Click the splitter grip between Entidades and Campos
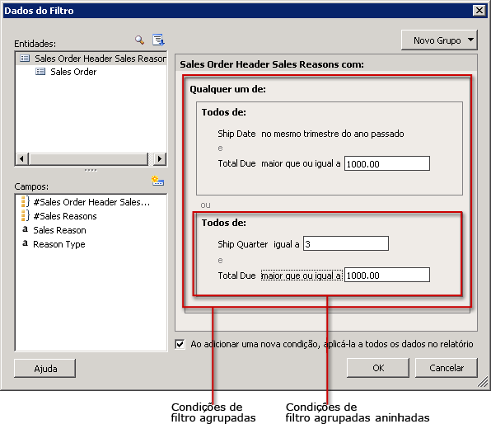The height and width of the screenshot is (424, 491). point(91,170)
